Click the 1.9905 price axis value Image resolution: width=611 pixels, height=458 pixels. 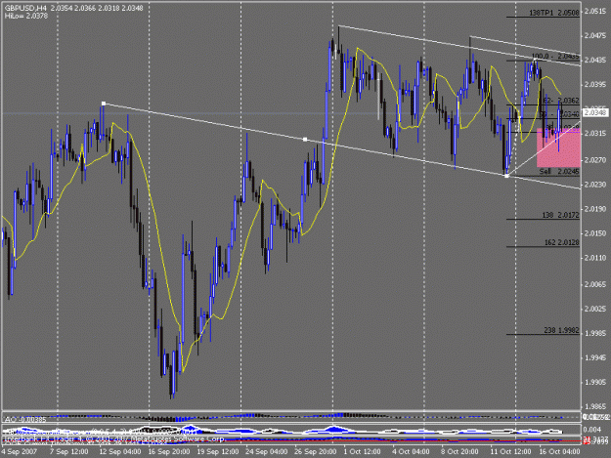[595, 382]
